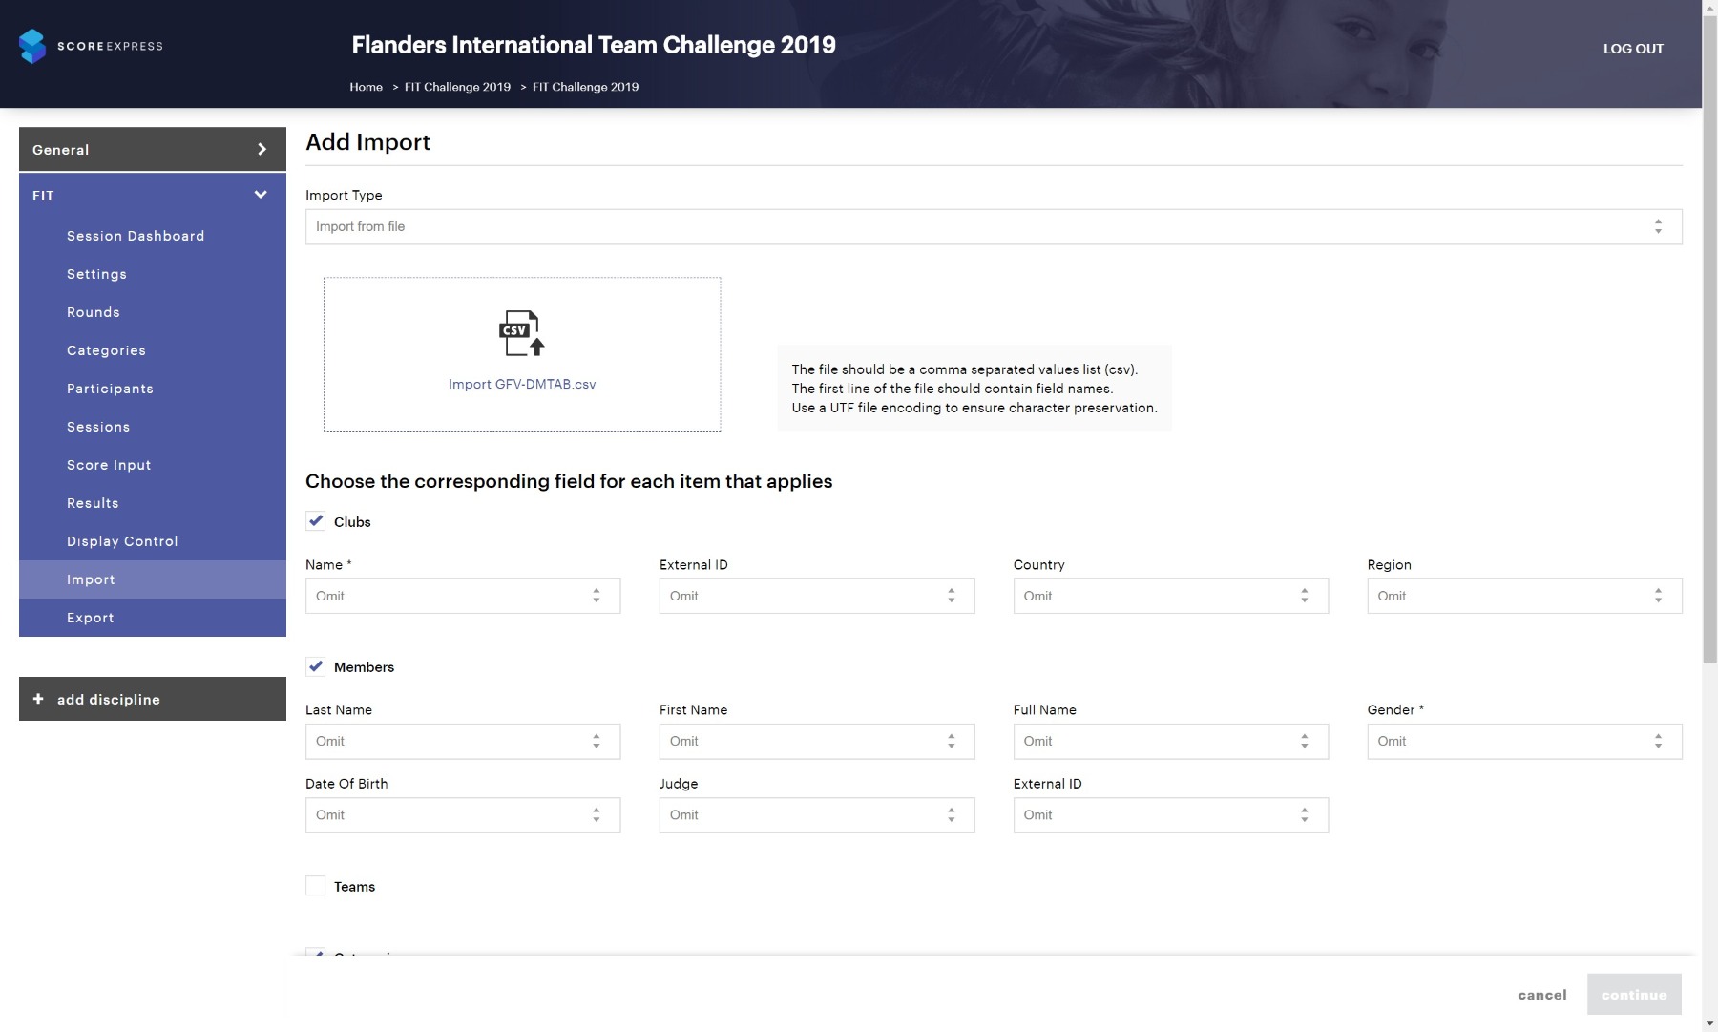Click the cancel button
Image resolution: width=1718 pixels, height=1032 pixels.
[x=1542, y=995]
